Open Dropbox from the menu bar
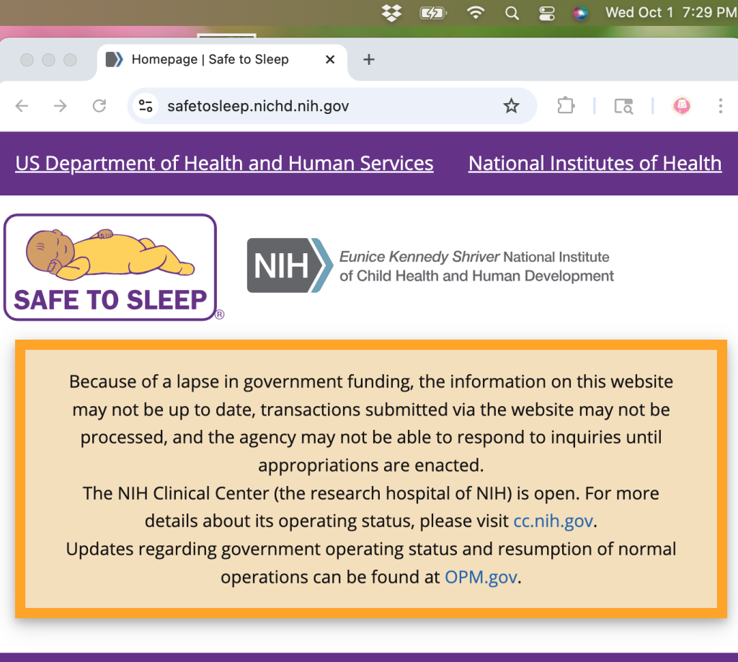This screenshot has height=662, width=738. (x=391, y=12)
